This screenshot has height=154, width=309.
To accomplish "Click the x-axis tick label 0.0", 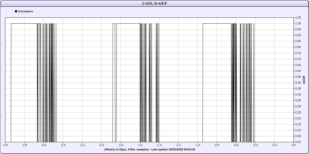I will pos(294,145).
